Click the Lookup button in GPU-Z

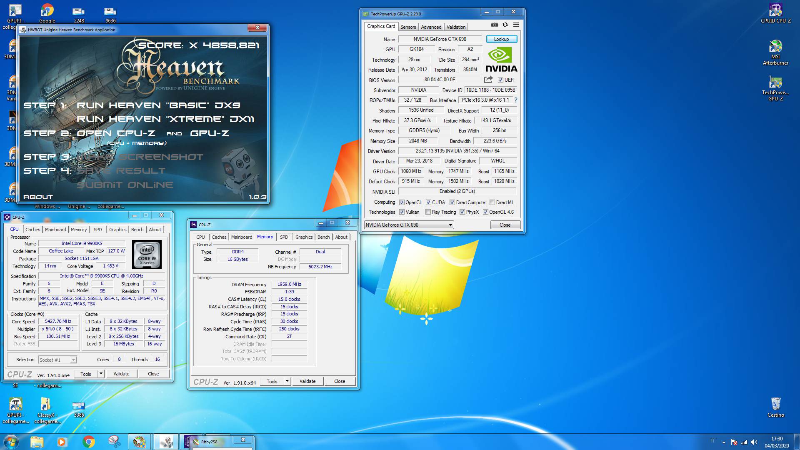click(x=501, y=39)
